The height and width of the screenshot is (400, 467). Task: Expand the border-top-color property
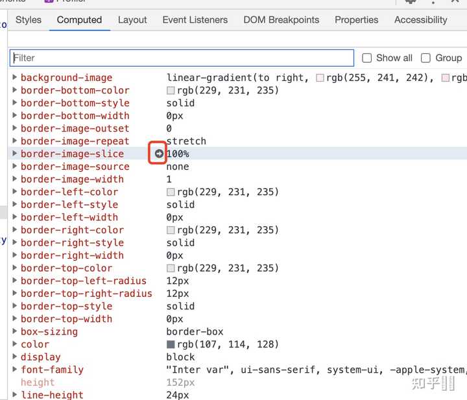pyautogui.click(x=14, y=268)
